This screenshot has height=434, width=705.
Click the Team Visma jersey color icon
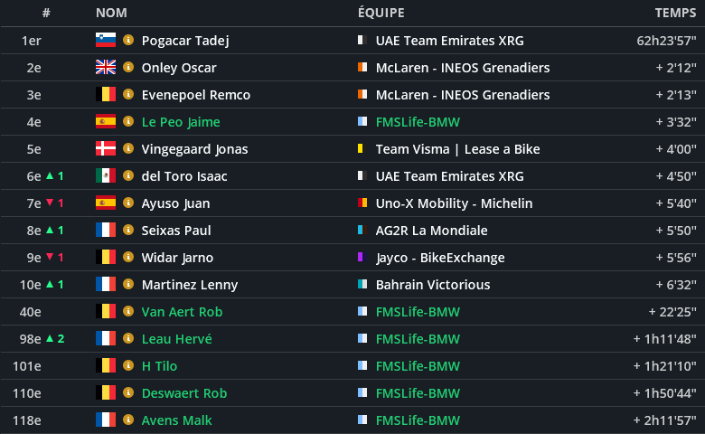click(x=362, y=149)
